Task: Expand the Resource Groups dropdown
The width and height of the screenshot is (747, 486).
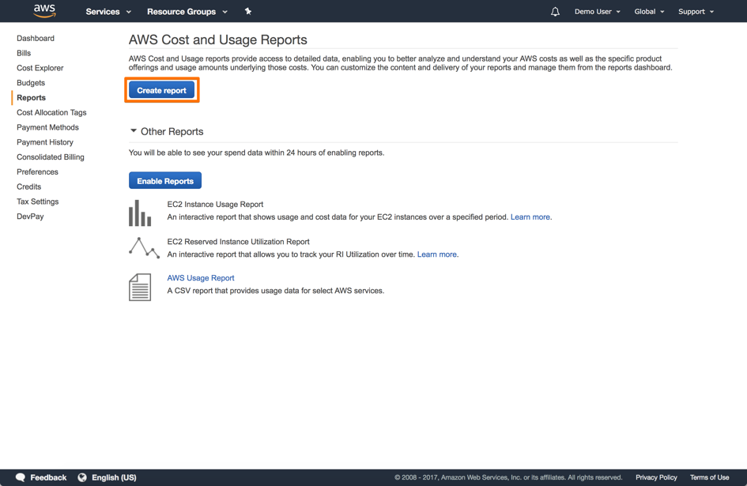Action: pos(187,12)
